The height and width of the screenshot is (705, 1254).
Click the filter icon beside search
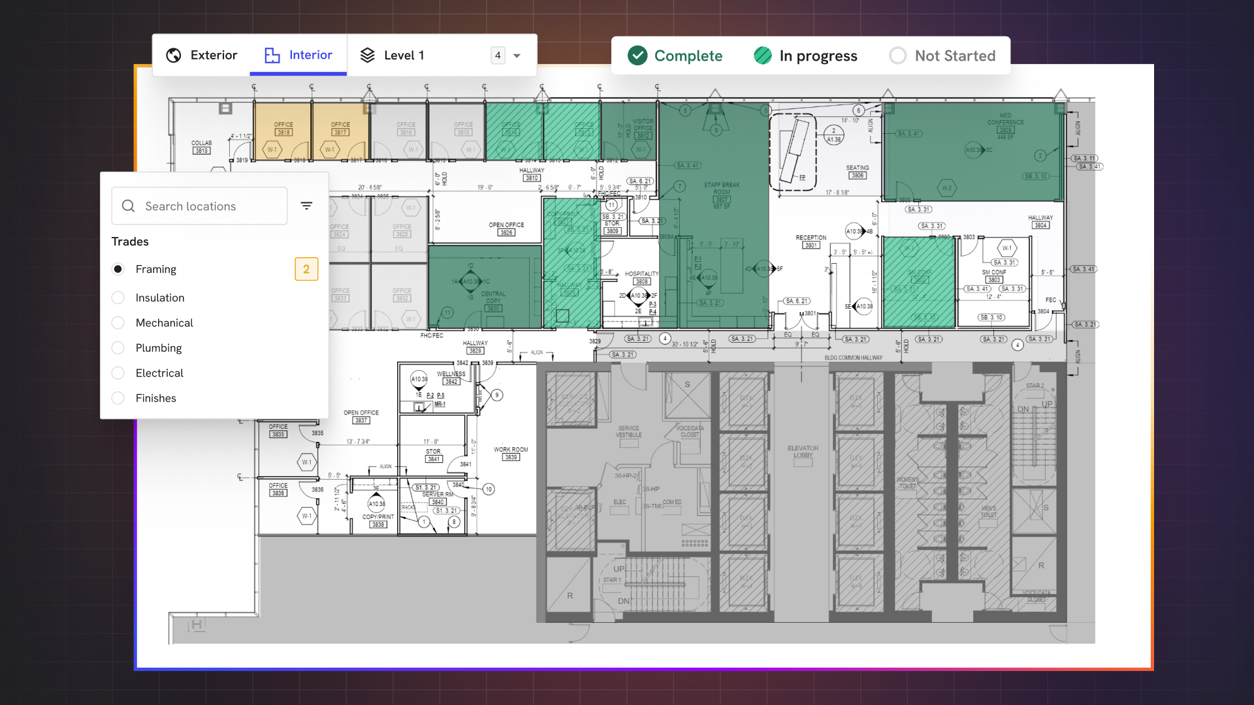tap(306, 206)
